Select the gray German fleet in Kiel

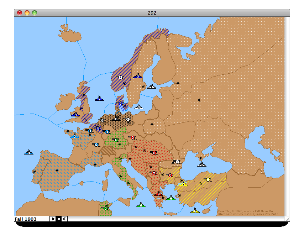point(116,119)
